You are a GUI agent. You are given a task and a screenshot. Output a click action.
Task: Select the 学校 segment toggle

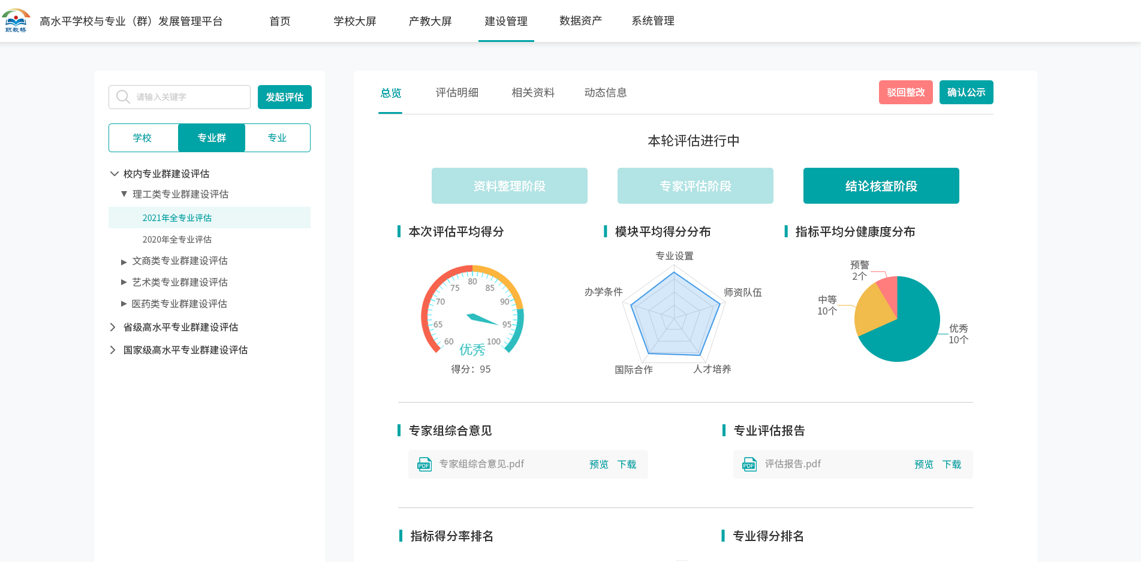click(x=143, y=138)
